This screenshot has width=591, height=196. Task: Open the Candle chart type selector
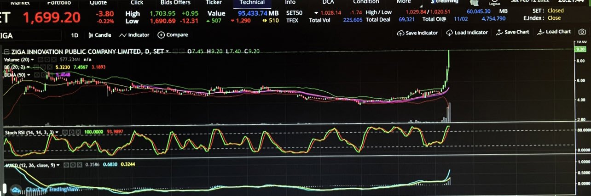(100, 35)
